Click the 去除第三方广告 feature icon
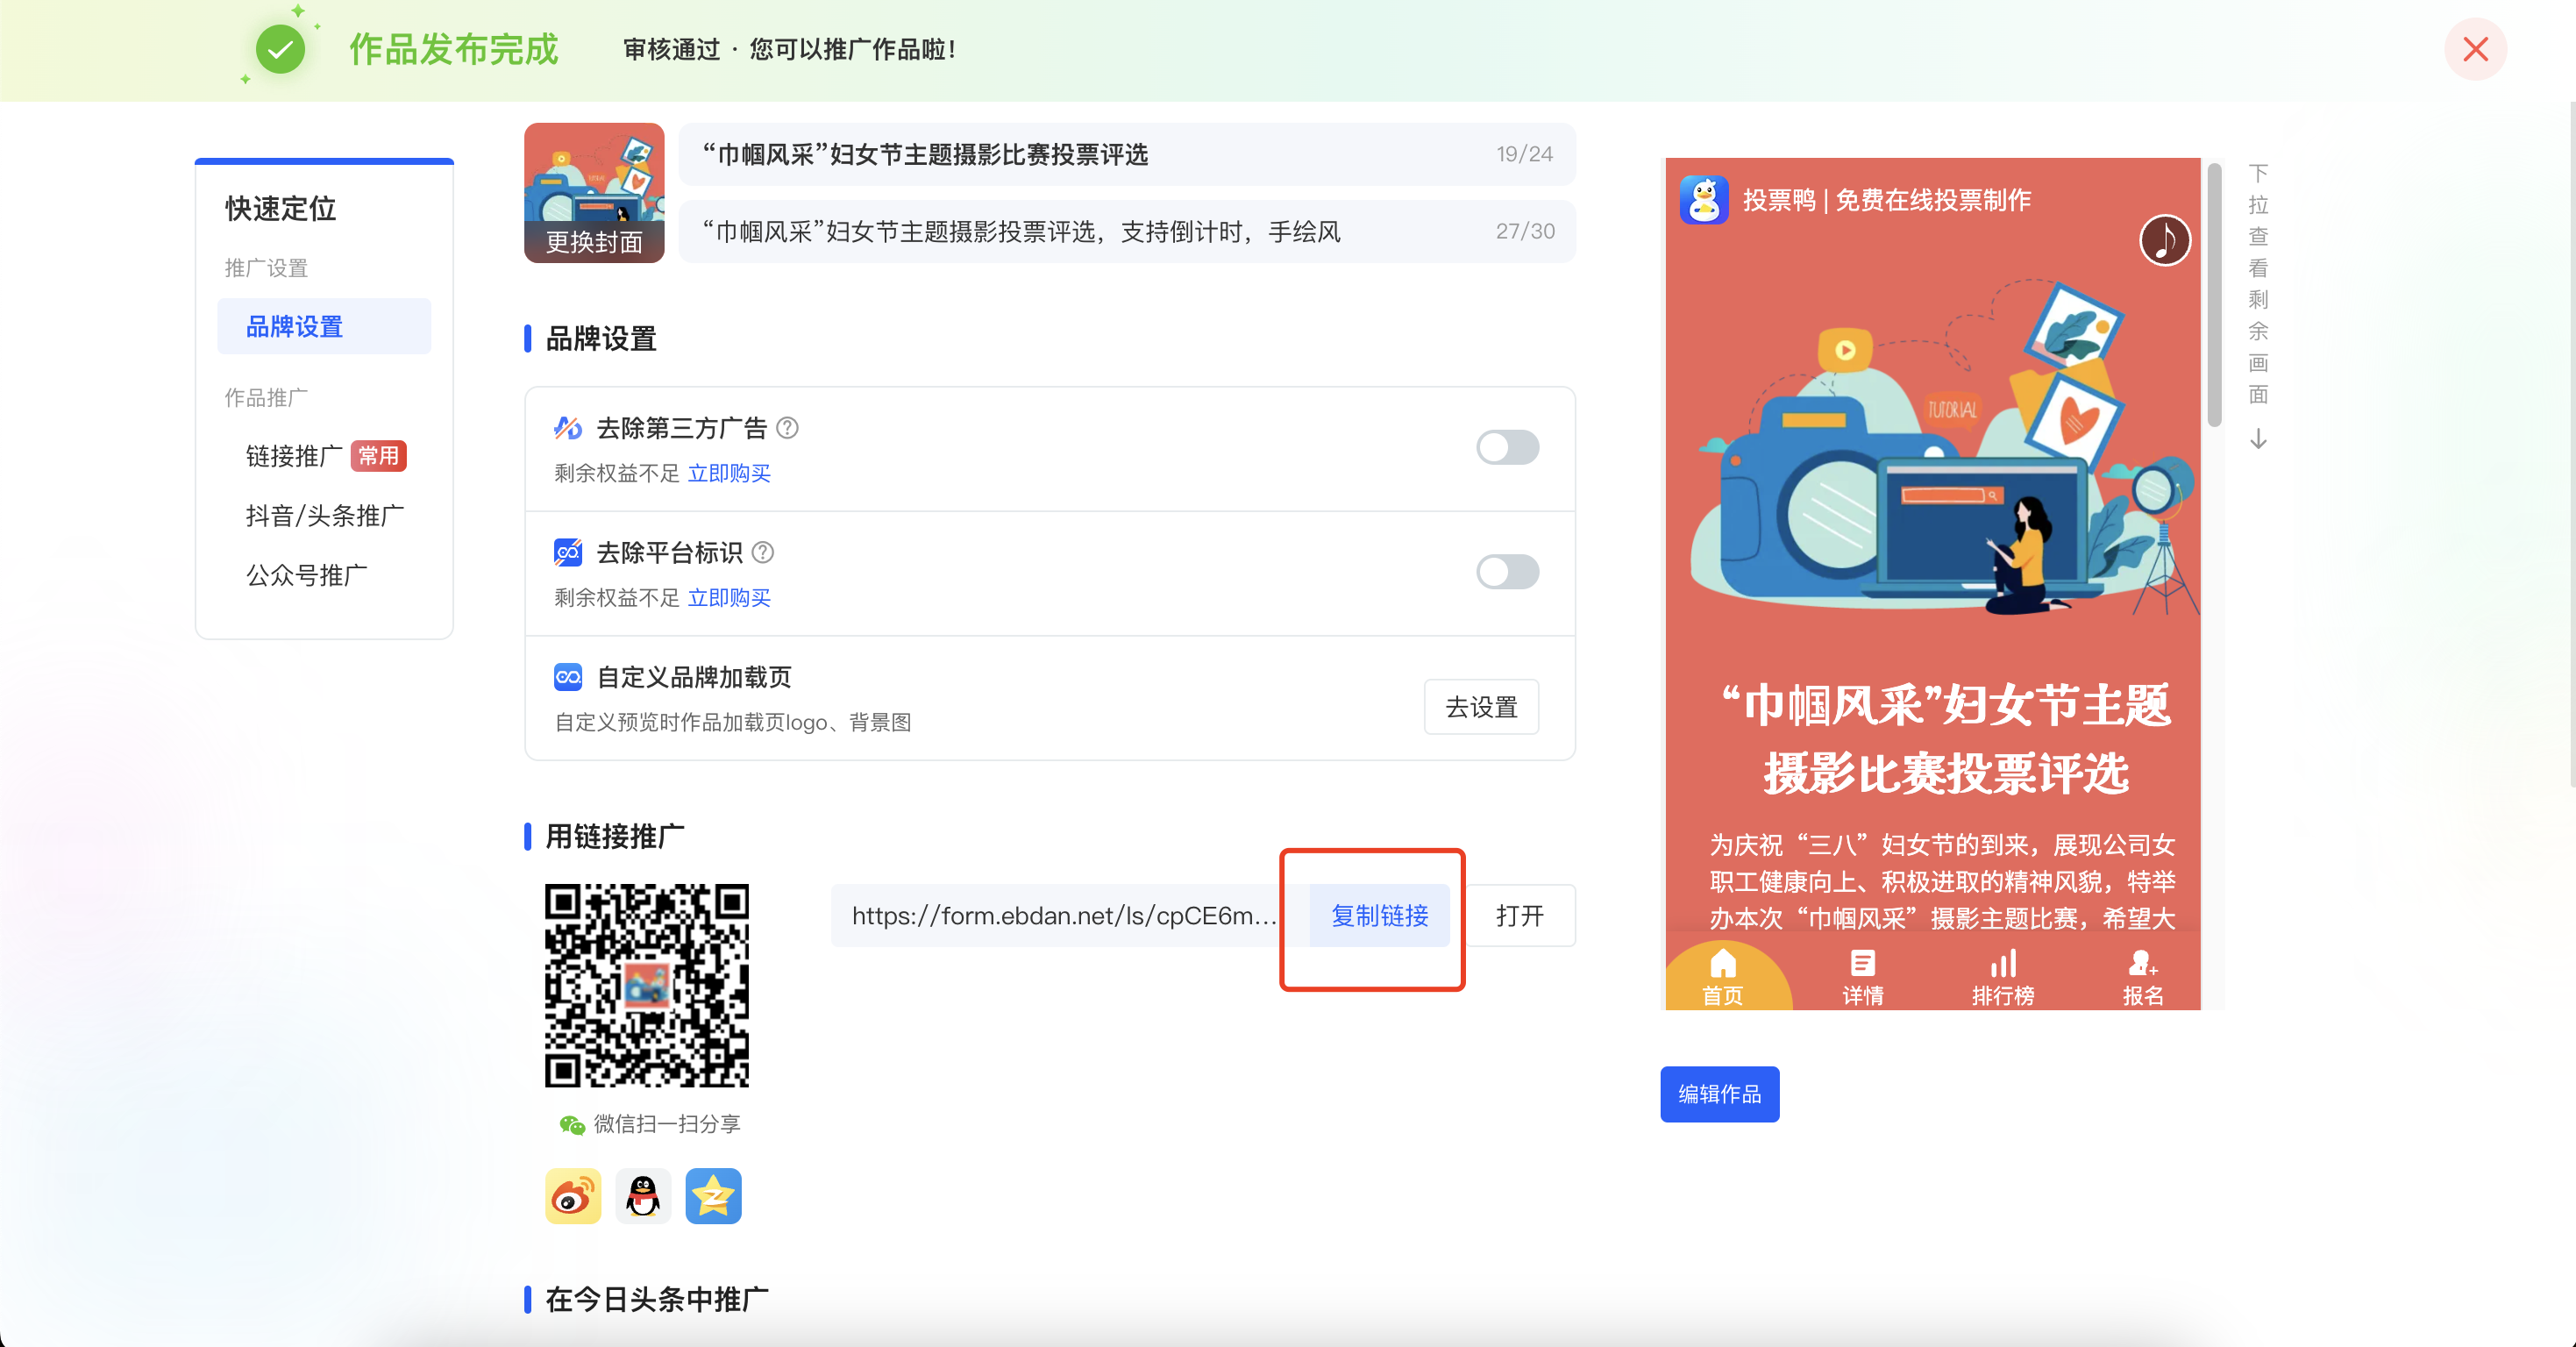The image size is (2576, 1347). click(568, 428)
